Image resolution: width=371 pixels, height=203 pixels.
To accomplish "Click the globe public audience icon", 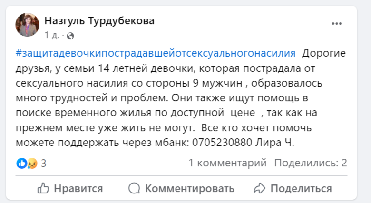I will [x=70, y=35].
